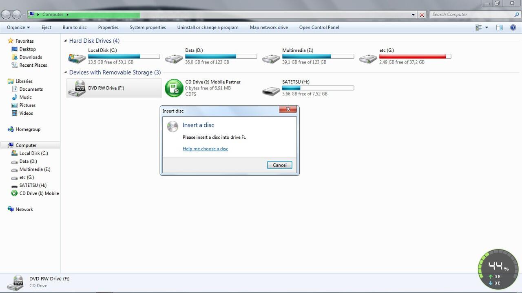Viewport: 522px width, 293px height.
Task: Open Recent Places in the sidebar
Action: pyautogui.click(x=33, y=65)
